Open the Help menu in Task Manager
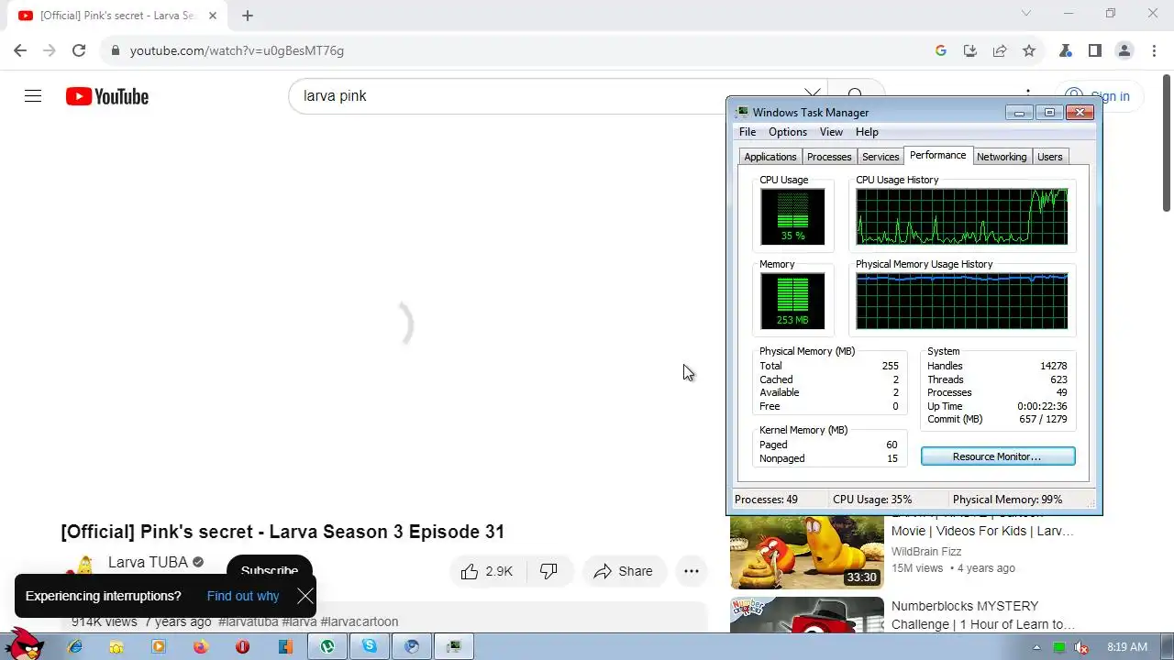Image resolution: width=1174 pixels, height=660 pixels. (867, 132)
